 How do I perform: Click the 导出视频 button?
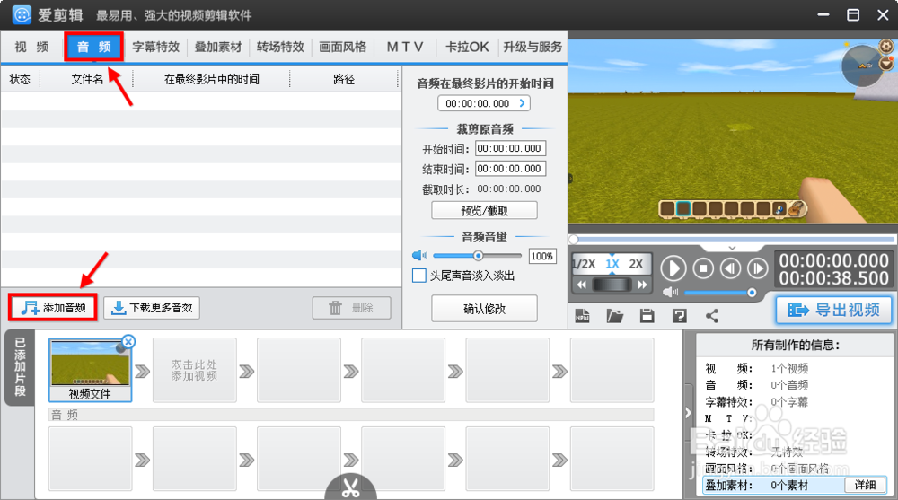point(834,310)
